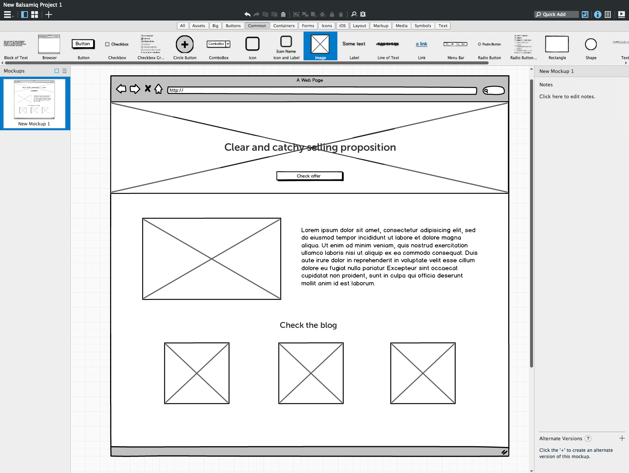Open the Markup category tab
The image size is (629, 473).
click(381, 25)
